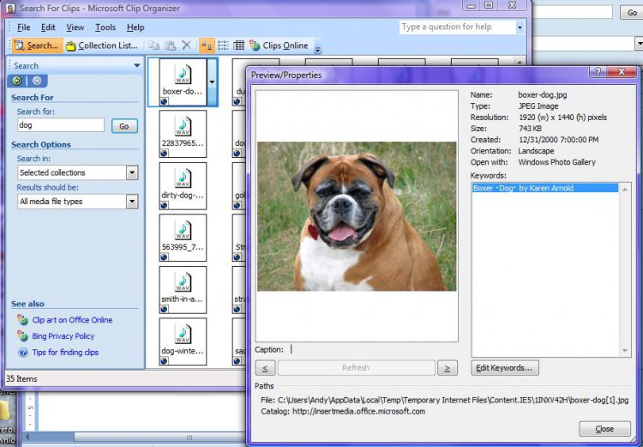Select the keyword Boxer Dog by Karen Arnold
Viewport: 643px width, 447px height.
[x=545, y=189]
